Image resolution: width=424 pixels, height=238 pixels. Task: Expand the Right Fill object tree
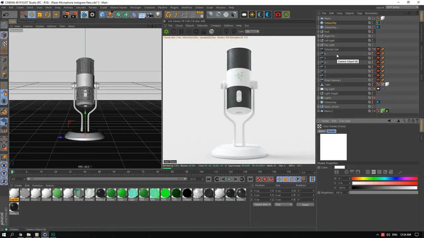(318, 36)
